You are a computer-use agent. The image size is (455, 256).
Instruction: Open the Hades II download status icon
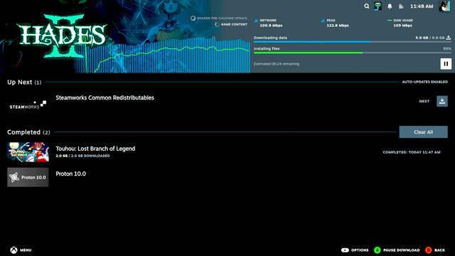click(x=378, y=6)
